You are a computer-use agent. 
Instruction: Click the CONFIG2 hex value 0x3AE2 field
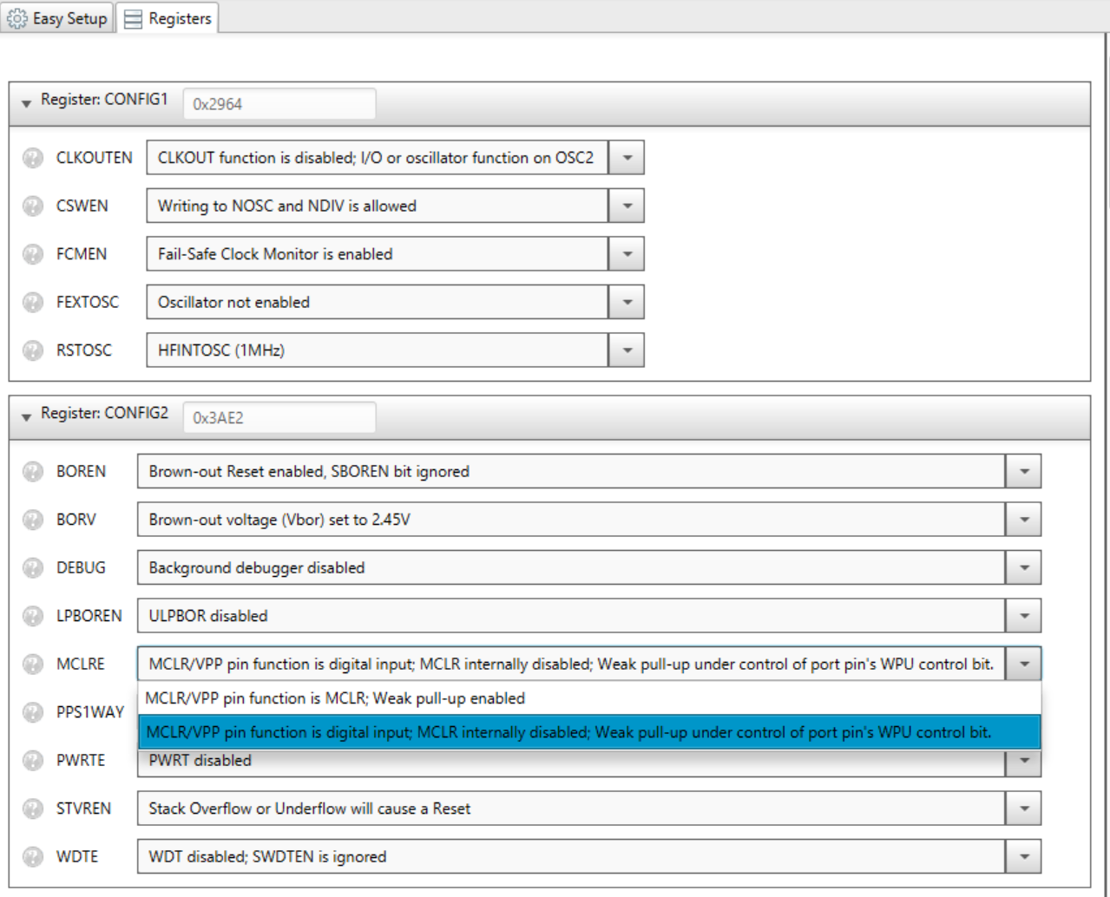pos(279,418)
